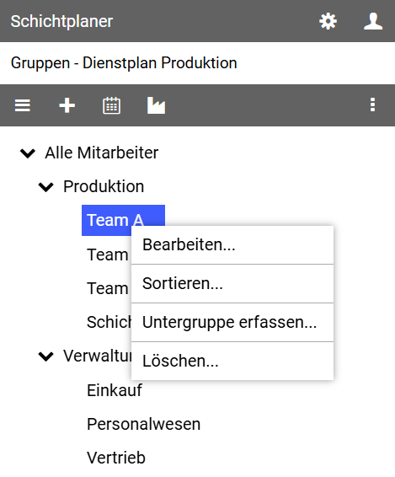
Task: Select the Produktion tree item
Action: coord(104,186)
